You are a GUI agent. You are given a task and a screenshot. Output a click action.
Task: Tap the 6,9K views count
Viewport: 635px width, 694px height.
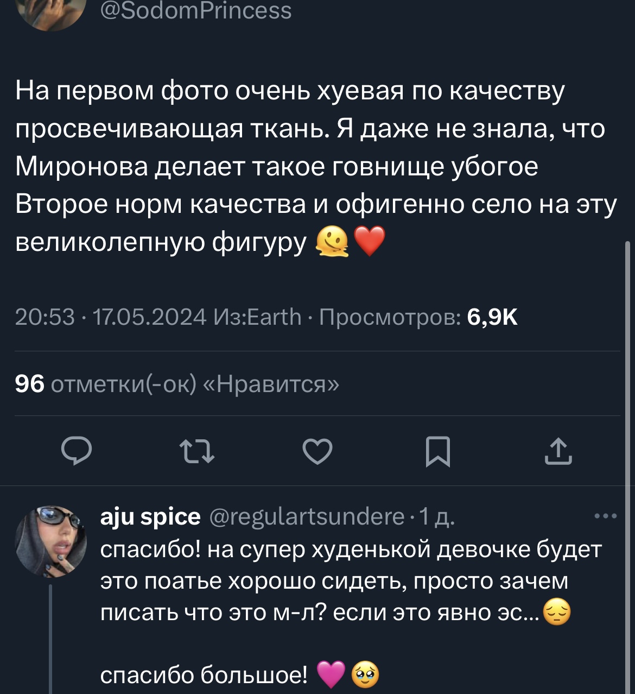(x=492, y=317)
